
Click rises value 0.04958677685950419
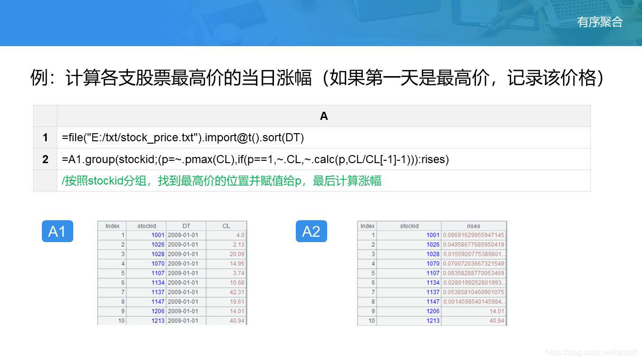point(474,244)
